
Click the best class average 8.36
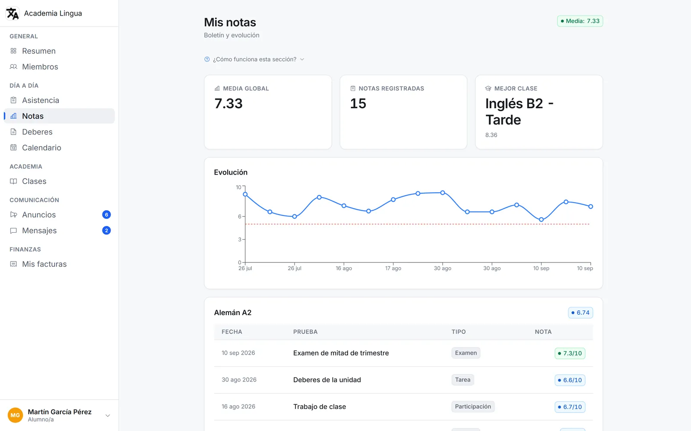pyautogui.click(x=491, y=135)
